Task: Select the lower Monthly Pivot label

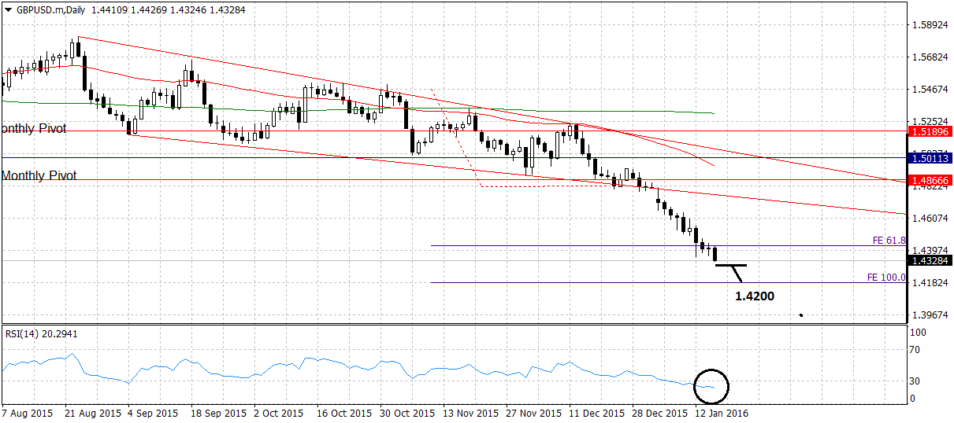Action: pos(39,175)
